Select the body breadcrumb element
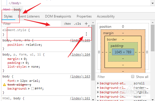Image resolution: width=155 pixels, height=101 pixels. pyautogui.click(x=17, y=9)
